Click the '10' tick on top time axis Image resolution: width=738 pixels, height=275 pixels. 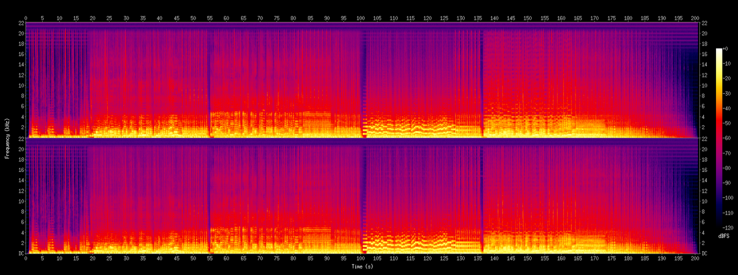pos(59,18)
